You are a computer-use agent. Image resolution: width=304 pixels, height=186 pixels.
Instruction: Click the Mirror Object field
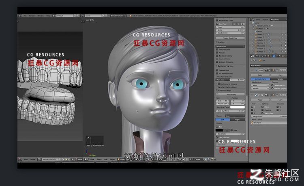pyautogui.click(x=269, y=123)
